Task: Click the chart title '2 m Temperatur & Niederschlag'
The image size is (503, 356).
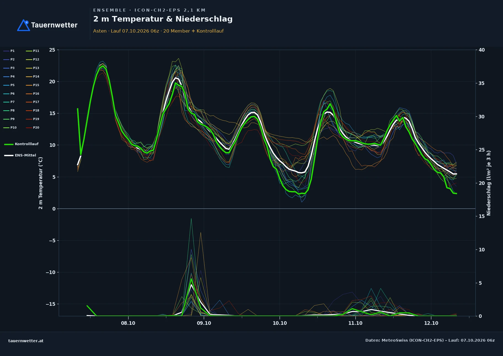Action: pyautogui.click(x=163, y=19)
